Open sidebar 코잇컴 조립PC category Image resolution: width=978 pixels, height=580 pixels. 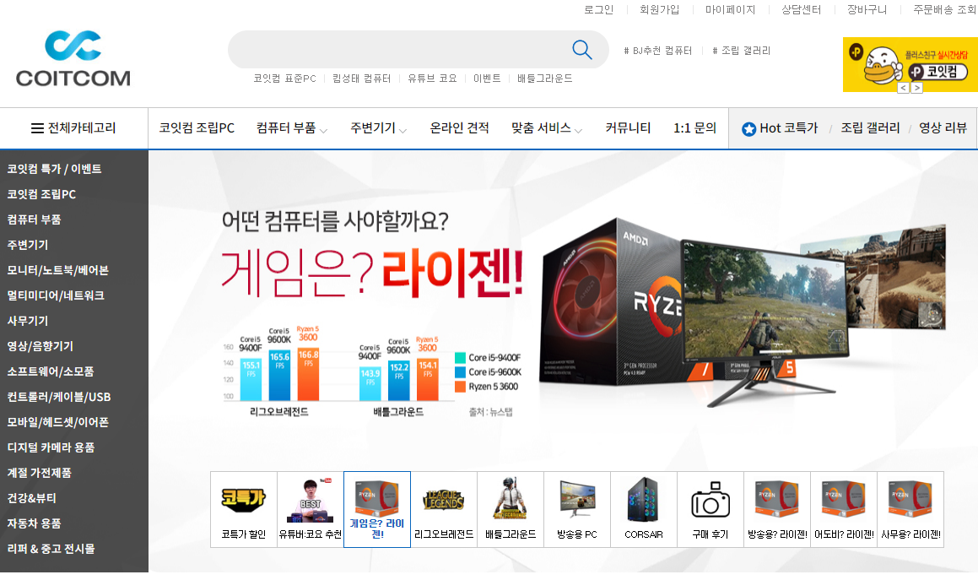[42, 194]
